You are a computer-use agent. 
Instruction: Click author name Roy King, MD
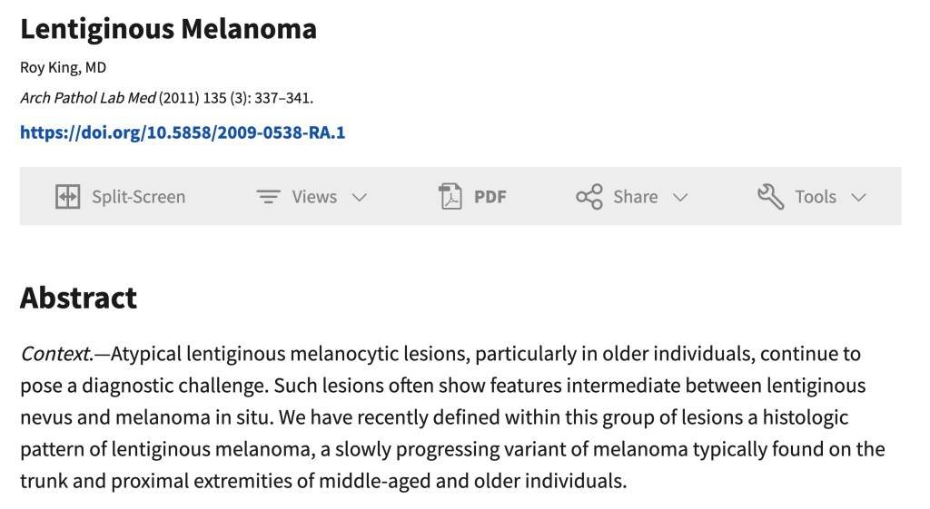(x=64, y=68)
